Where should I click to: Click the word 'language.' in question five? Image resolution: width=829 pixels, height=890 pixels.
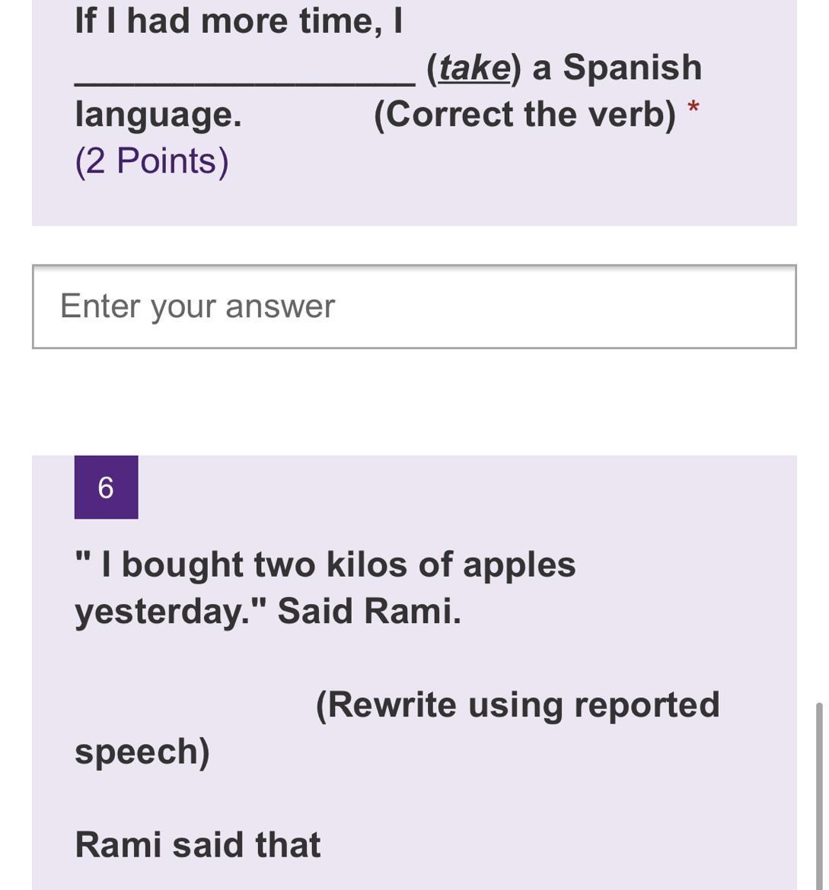click(158, 115)
